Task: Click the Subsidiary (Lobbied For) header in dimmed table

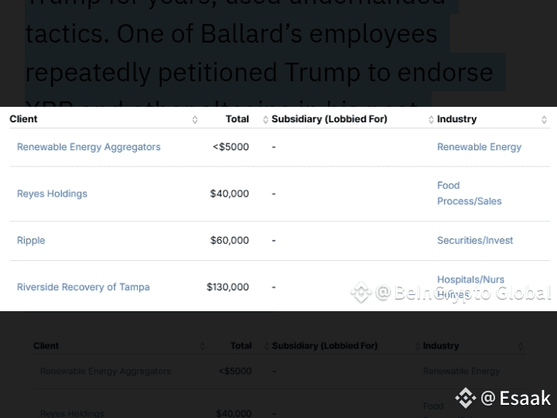Action: click(x=324, y=346)
